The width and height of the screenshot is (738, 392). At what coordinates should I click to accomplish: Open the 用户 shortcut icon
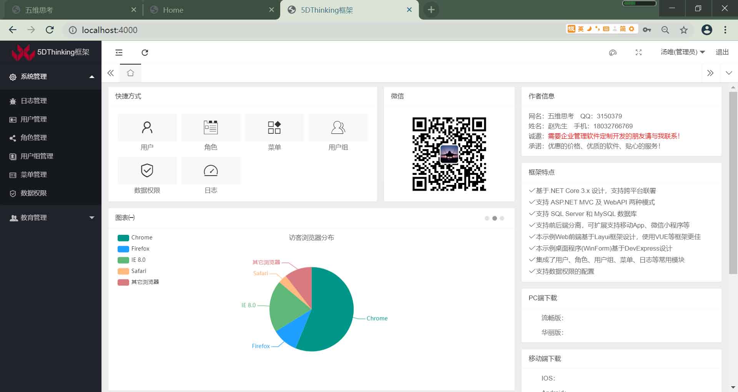point(147,127)
